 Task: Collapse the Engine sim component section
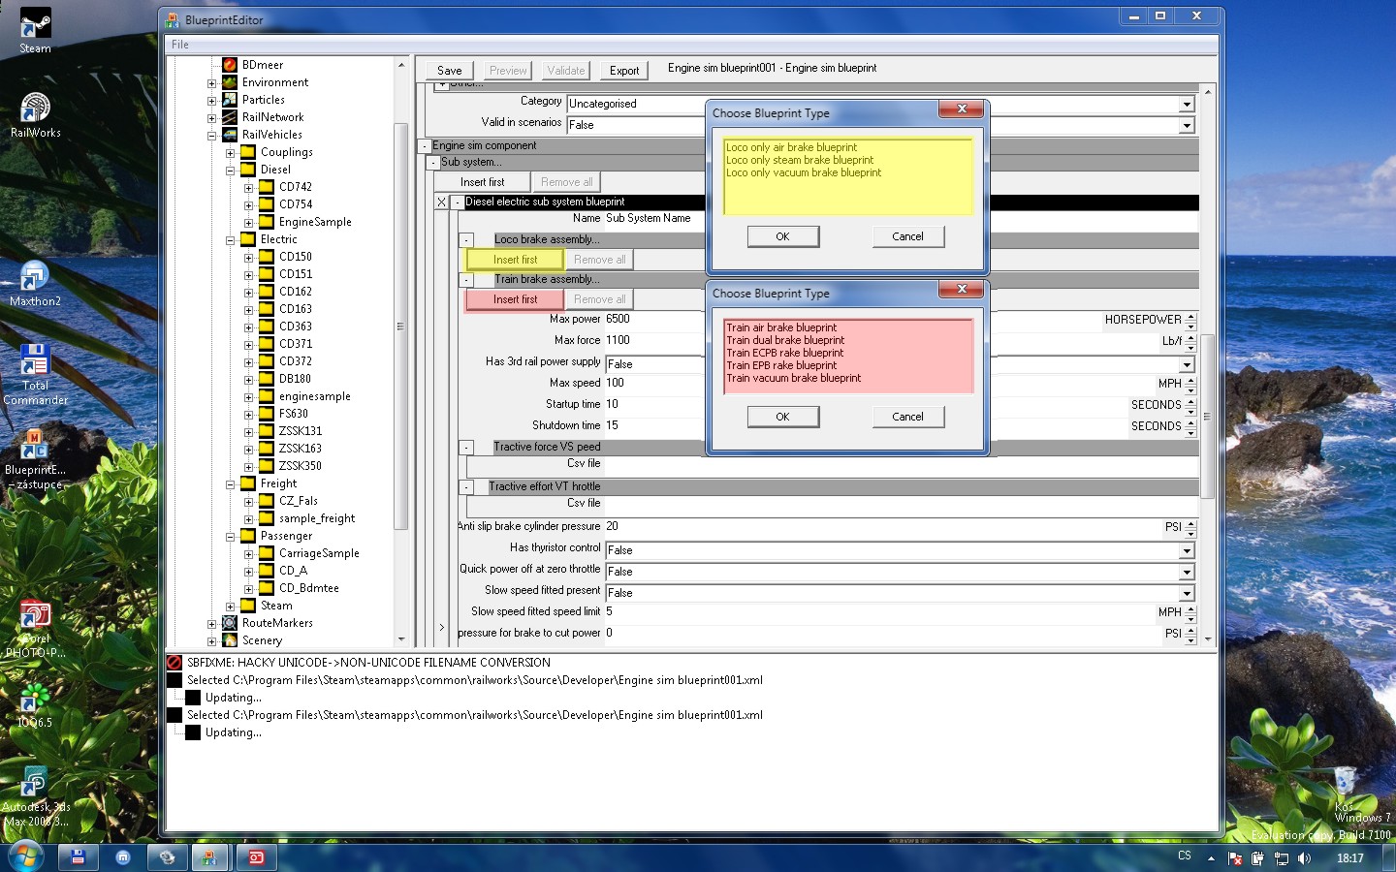[424, 146]
